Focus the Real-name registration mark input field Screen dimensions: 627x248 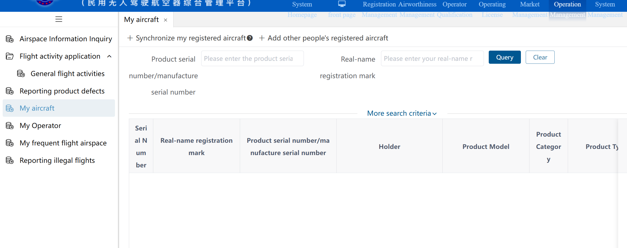[x=432, y=58]
